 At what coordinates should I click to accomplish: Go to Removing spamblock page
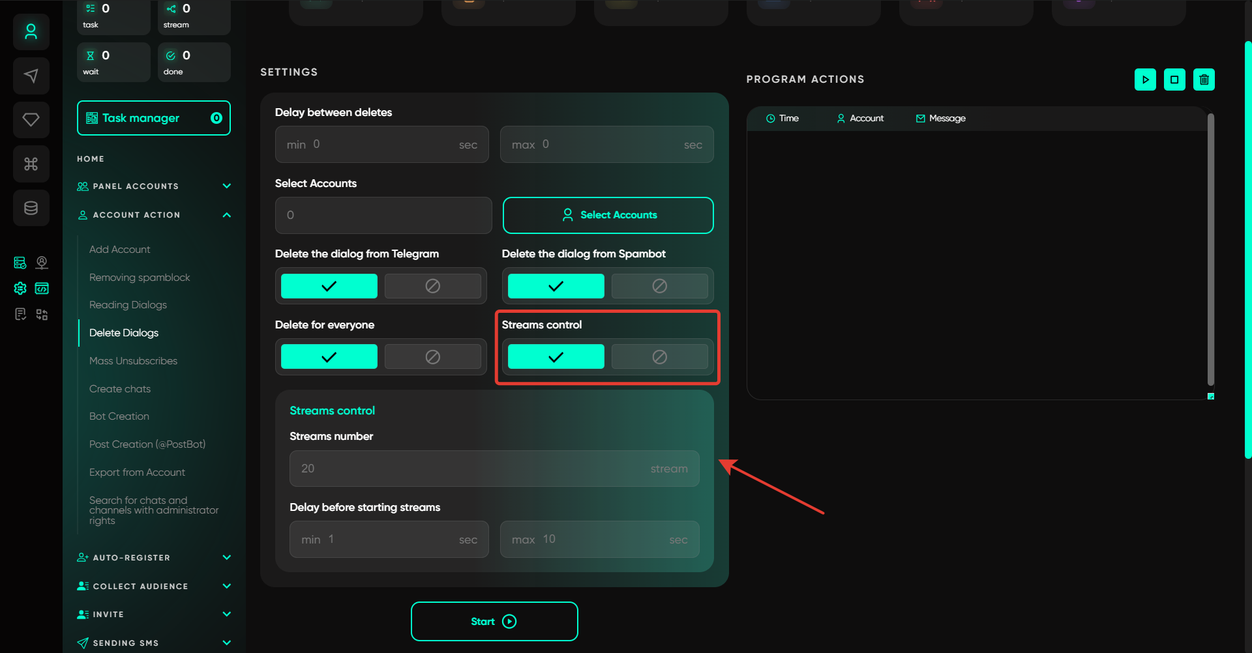point(140,278)
